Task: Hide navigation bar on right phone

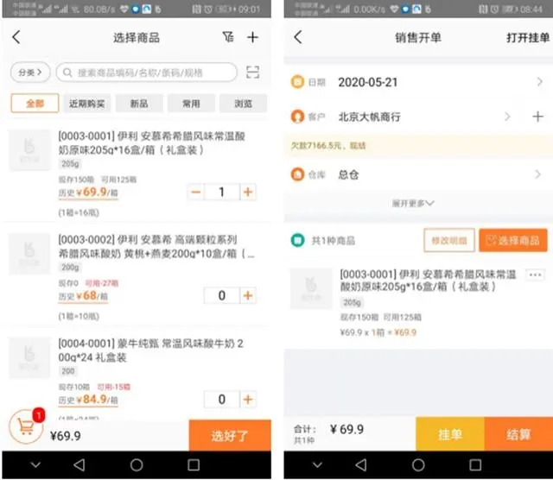Action: point(317,464)
